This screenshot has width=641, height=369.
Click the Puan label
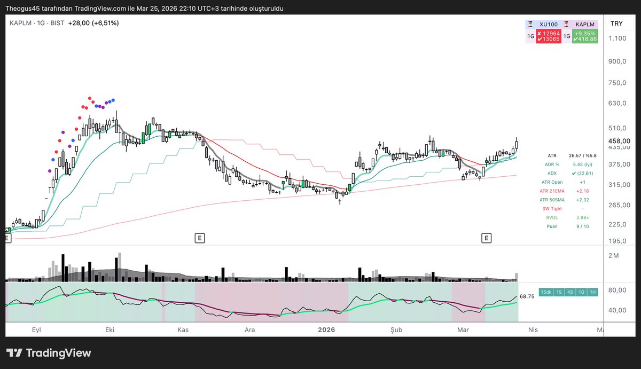click(x=552, y=226)
